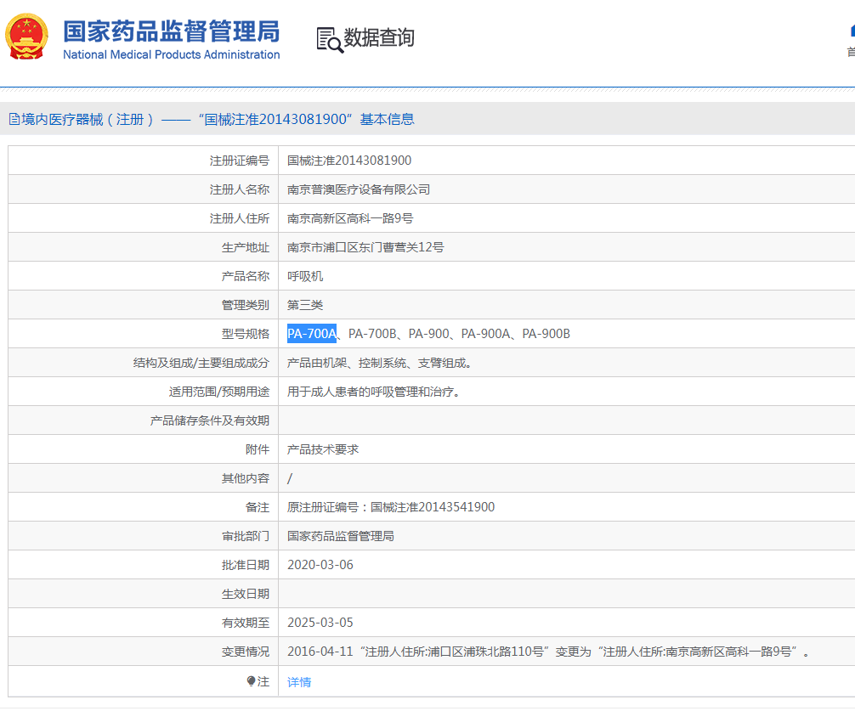
Task: Open the 详情 details link
Action: point(299,681)
